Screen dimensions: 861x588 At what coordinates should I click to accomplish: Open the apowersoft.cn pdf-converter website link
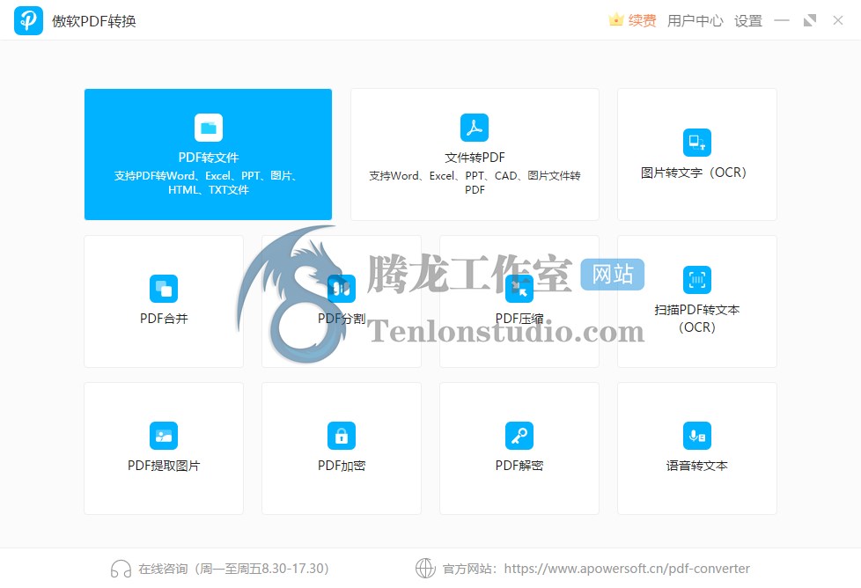tap(627, 569)
